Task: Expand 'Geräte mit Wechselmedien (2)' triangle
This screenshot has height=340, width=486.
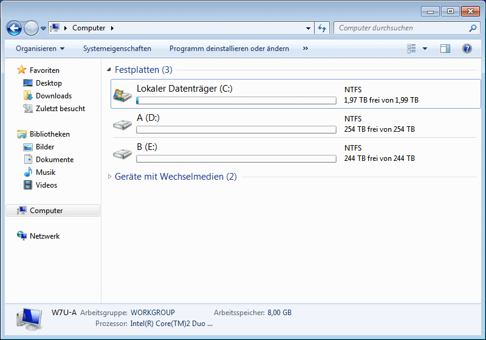Action: [109, 177]
